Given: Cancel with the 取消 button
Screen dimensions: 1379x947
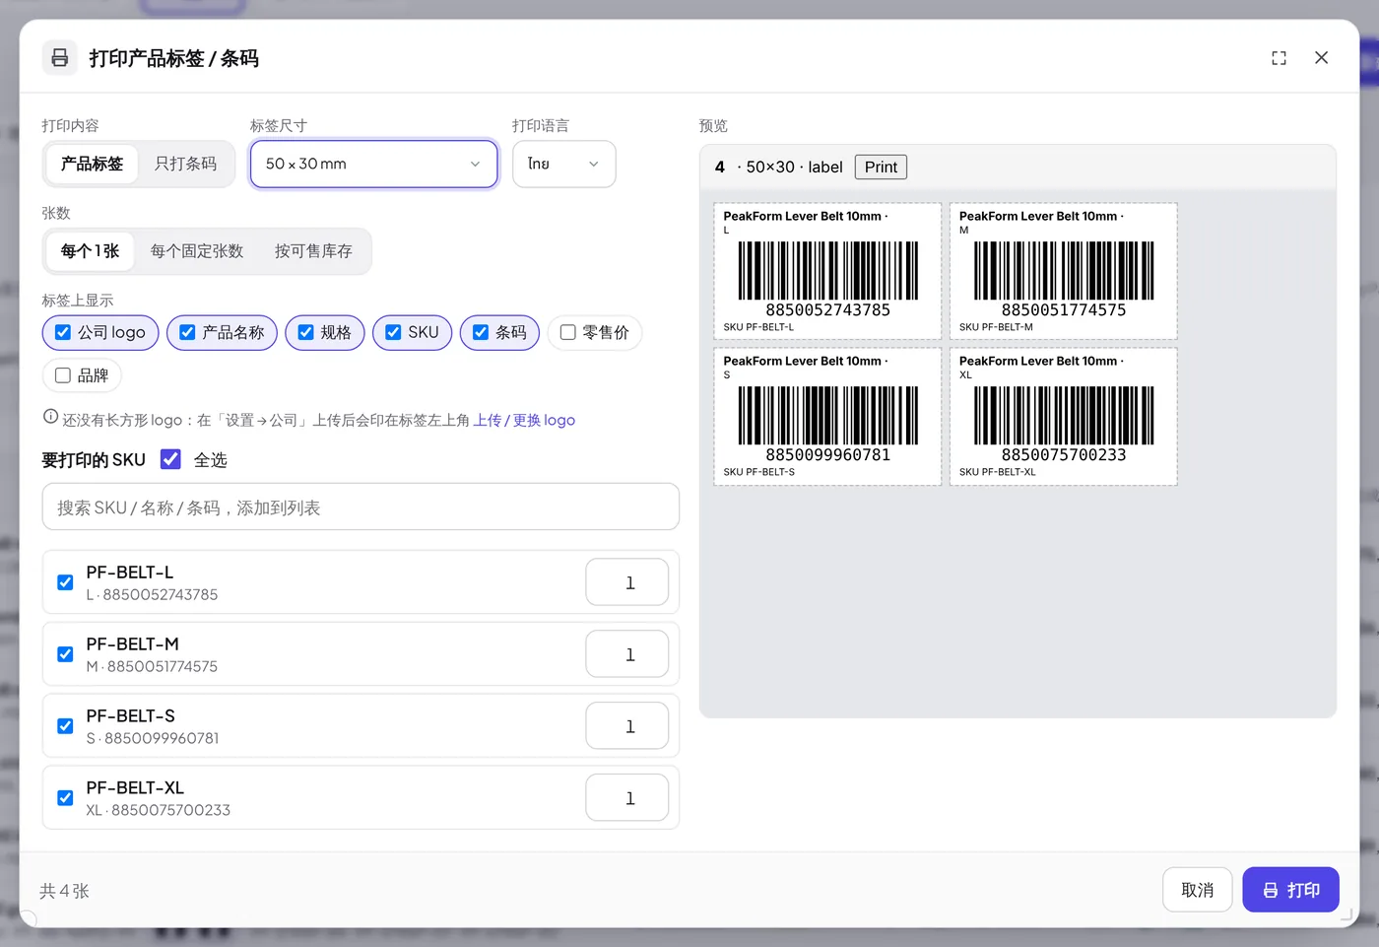Looking at the screenshot, I should click(x=1198, y=890).
